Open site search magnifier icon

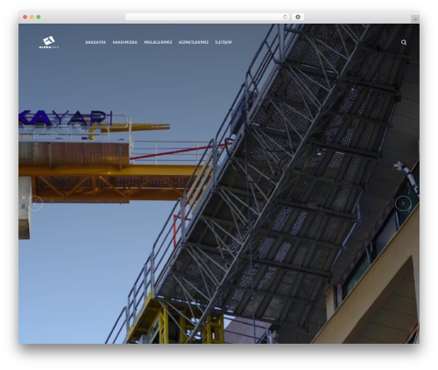pos(404,42)
